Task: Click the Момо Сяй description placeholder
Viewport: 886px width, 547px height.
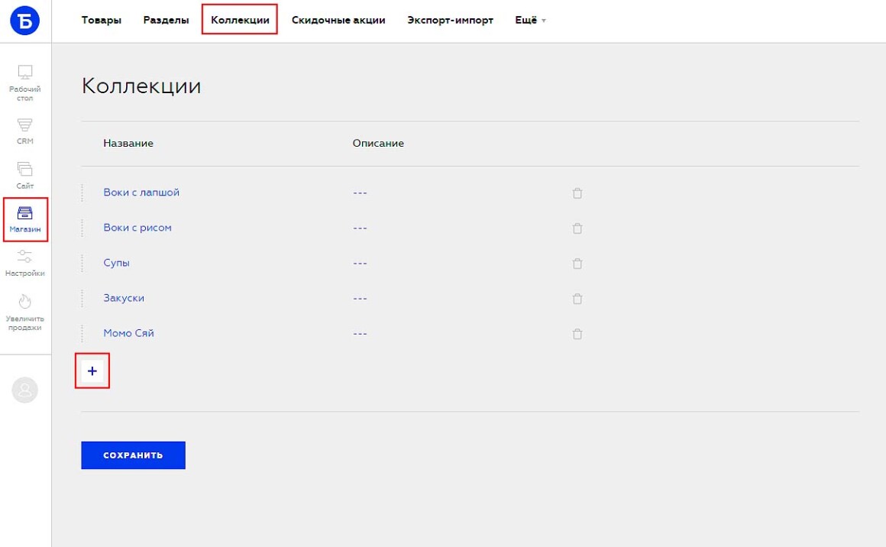Action: point(360,333)
